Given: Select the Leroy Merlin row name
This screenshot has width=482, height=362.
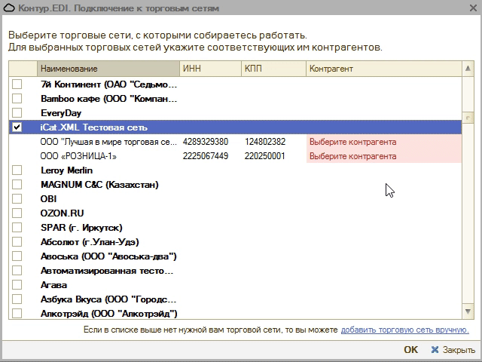Looking at the screenshot, I should 66,170.
